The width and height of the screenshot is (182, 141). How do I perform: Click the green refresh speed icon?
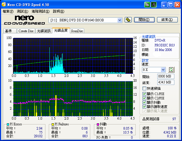[171, 70]
